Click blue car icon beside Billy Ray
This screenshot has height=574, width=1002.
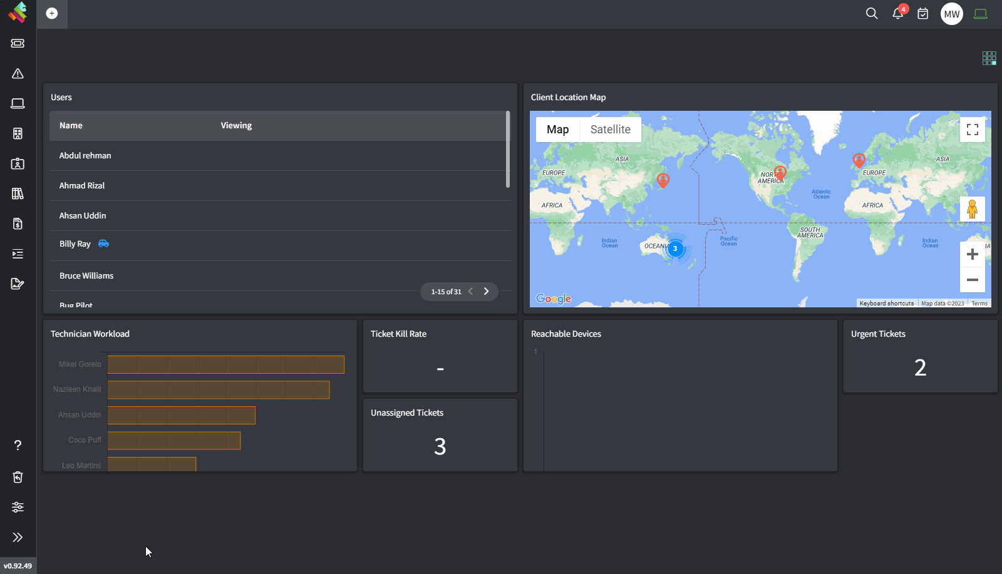pyautogui.click(x=104, y=243)
